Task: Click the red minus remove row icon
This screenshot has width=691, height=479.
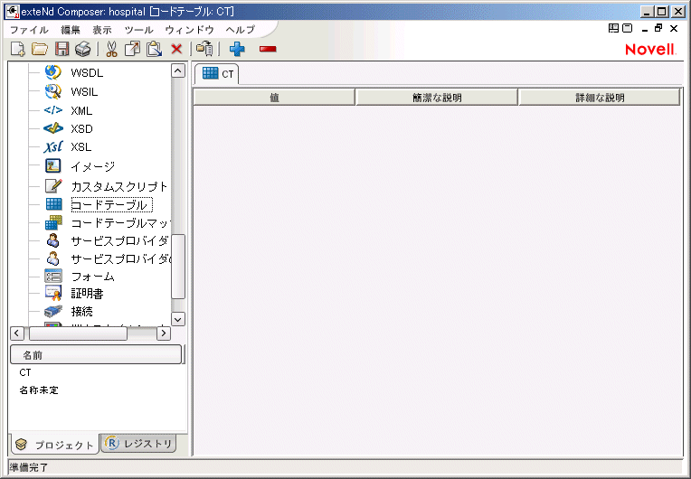Action: [268, 49]
